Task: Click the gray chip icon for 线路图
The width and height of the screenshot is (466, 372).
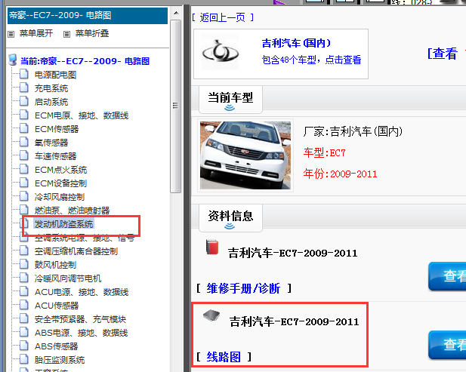Action: 211,315
